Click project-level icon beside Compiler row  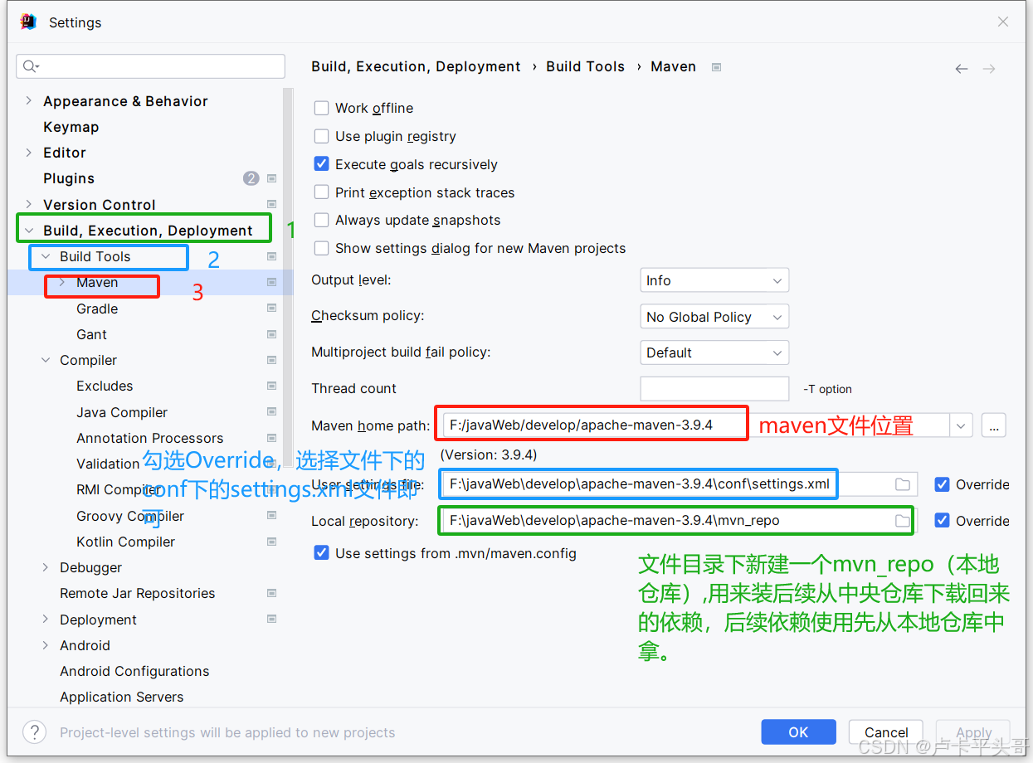(271, 360)
